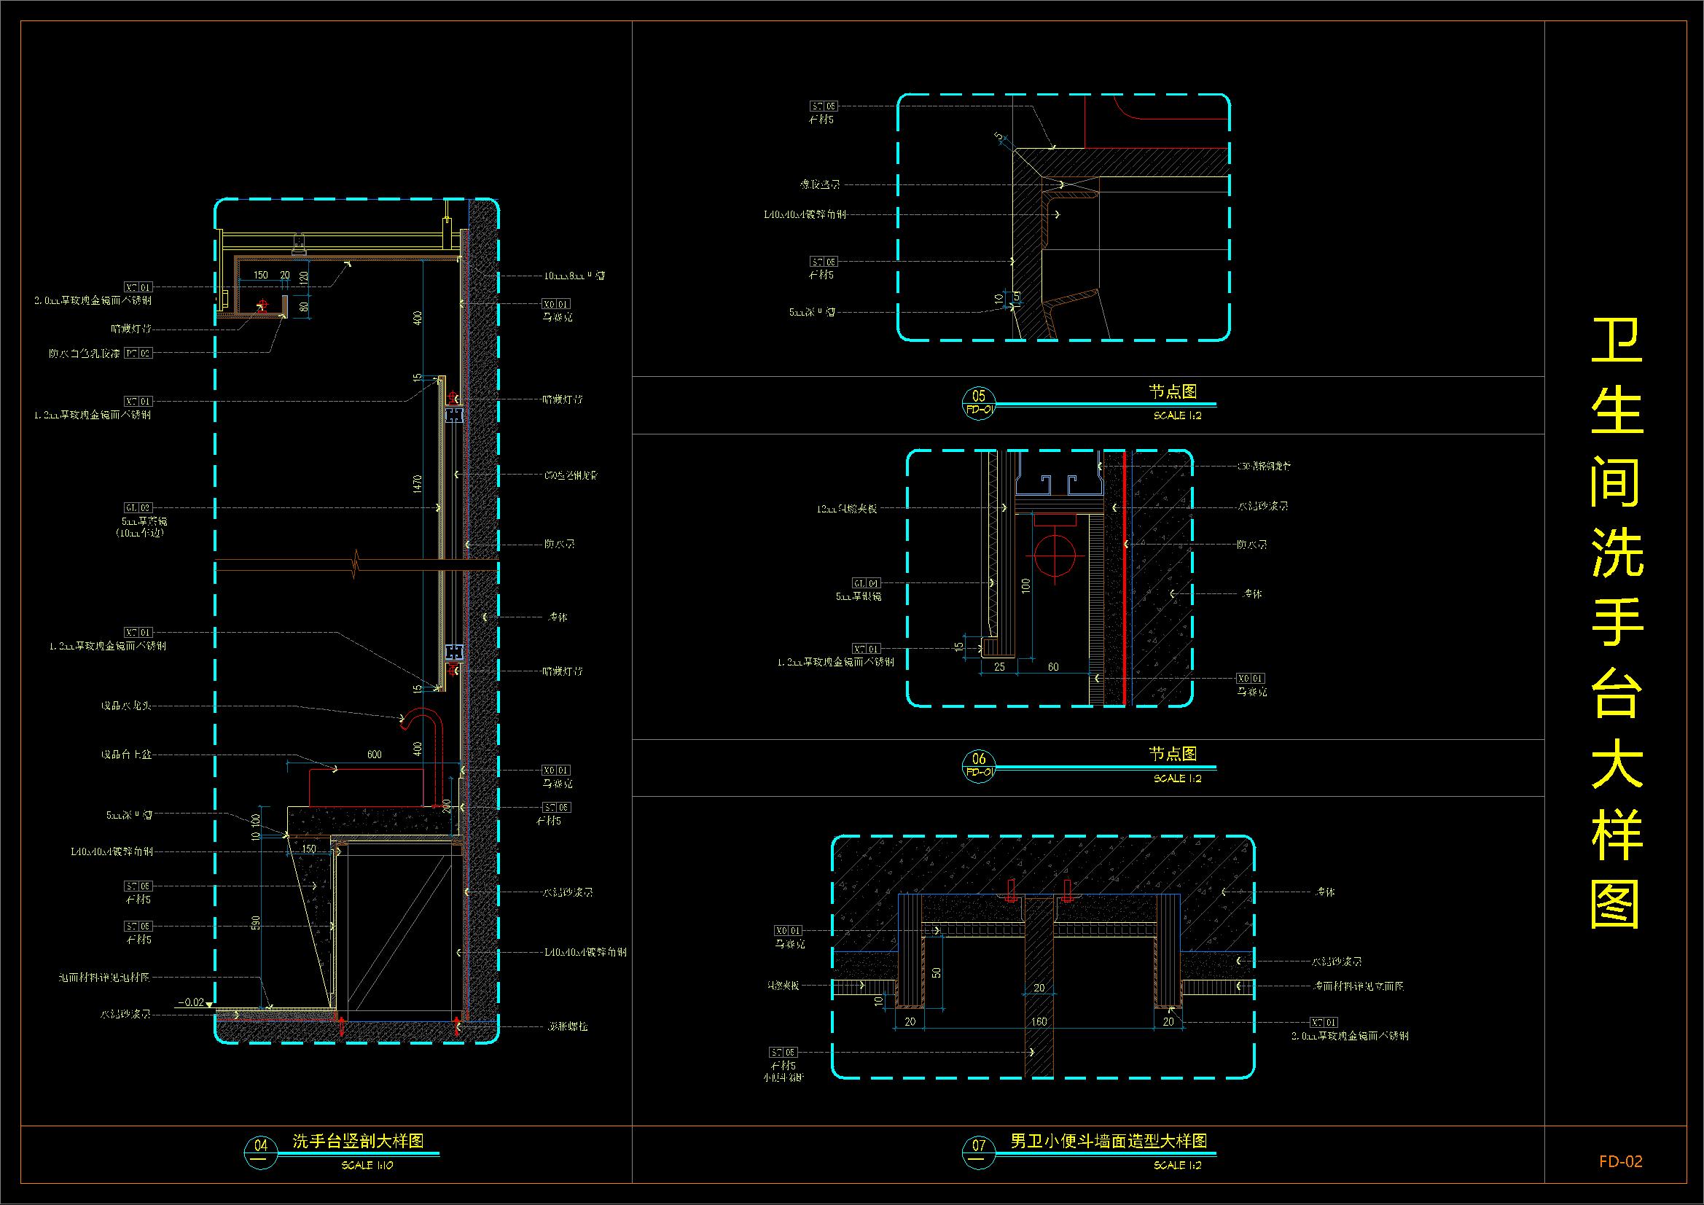Viewport: 1704px width, 1205px height.
Task: Click the 600 dimension above the basin
Action: [x=375, y=754]
